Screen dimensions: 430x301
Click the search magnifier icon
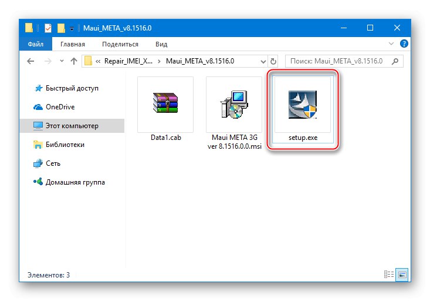pyautogui.click(x=395, y=61)
